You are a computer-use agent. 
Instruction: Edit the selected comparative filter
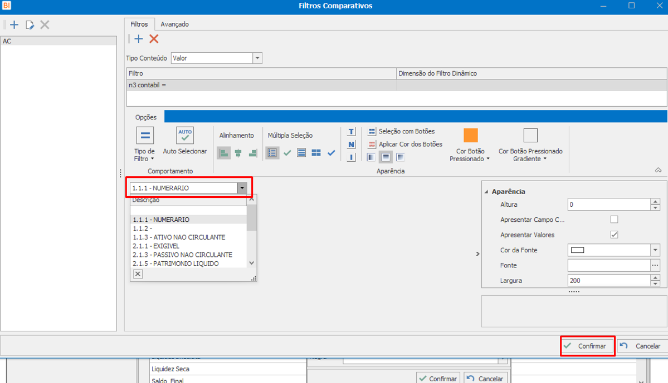(x=30, y=24)
